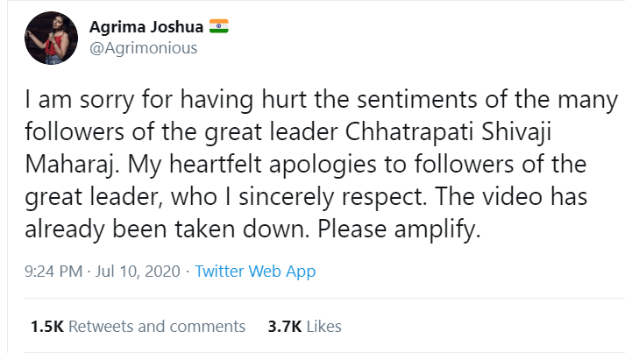625x353 pixels.
Task: Open the @Agrimonious handle link
Action: point(143,48)
